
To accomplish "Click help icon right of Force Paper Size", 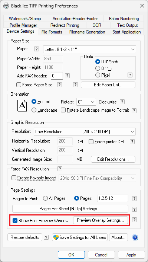I will (x=59, y=85).
